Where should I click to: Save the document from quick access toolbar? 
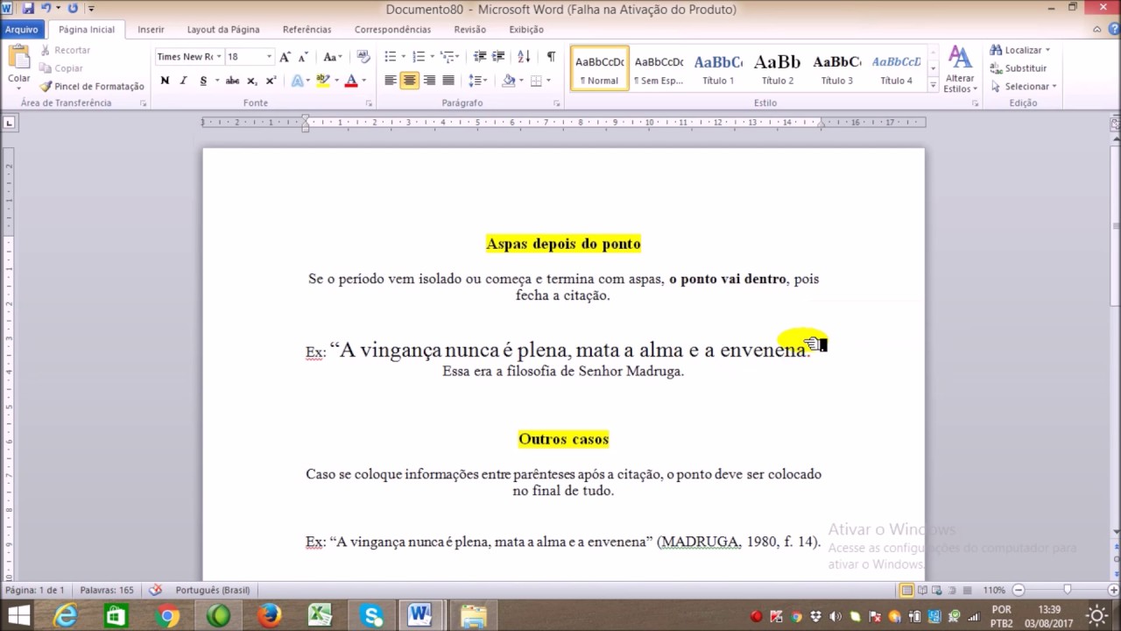coord(28,9)
